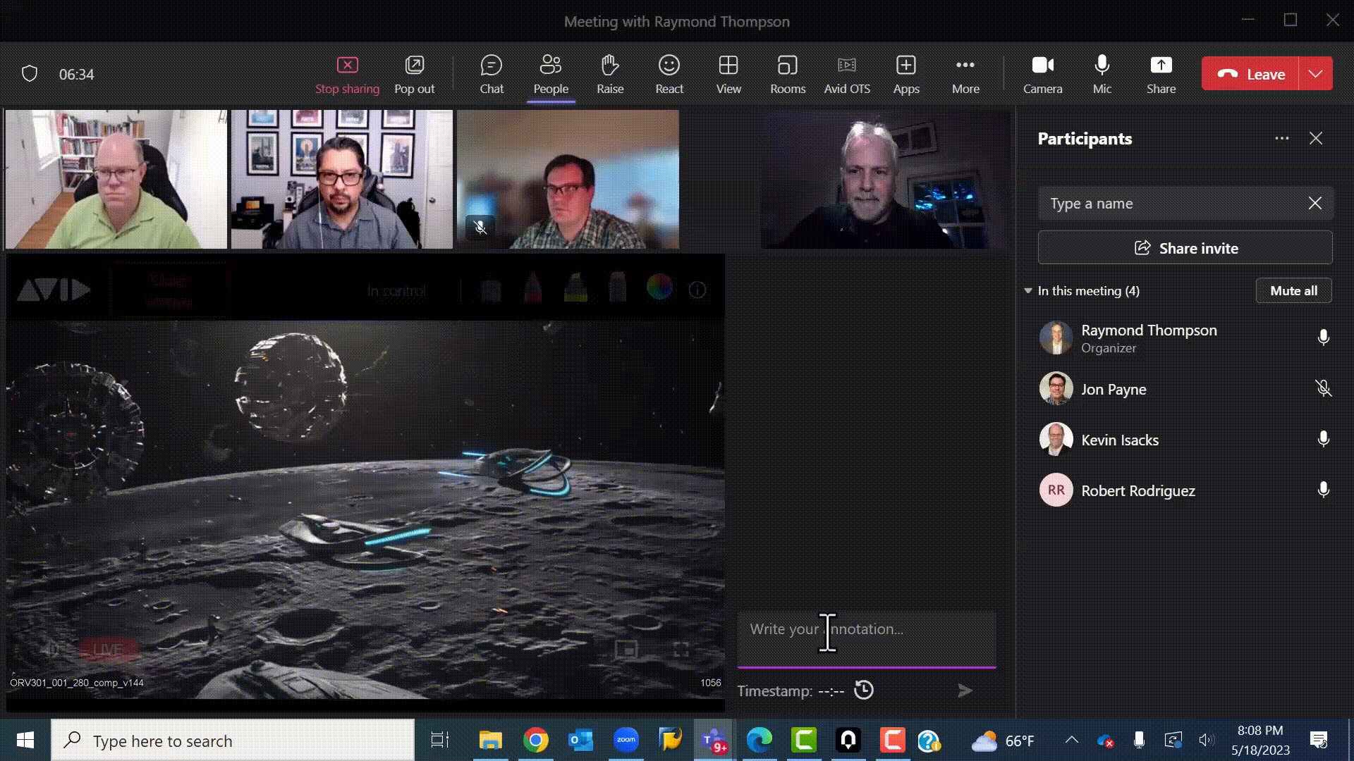This screenshot has height=761, width=1354.
Task: Toggle the Camera on or off
Action: (x=1043, y=75)
